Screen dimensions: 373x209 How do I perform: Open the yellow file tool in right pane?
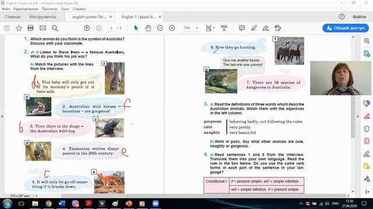click(x=367, y=166)
